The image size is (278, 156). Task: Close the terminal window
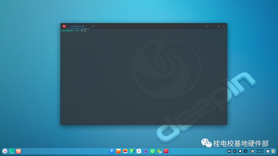(x=224, y=26)
